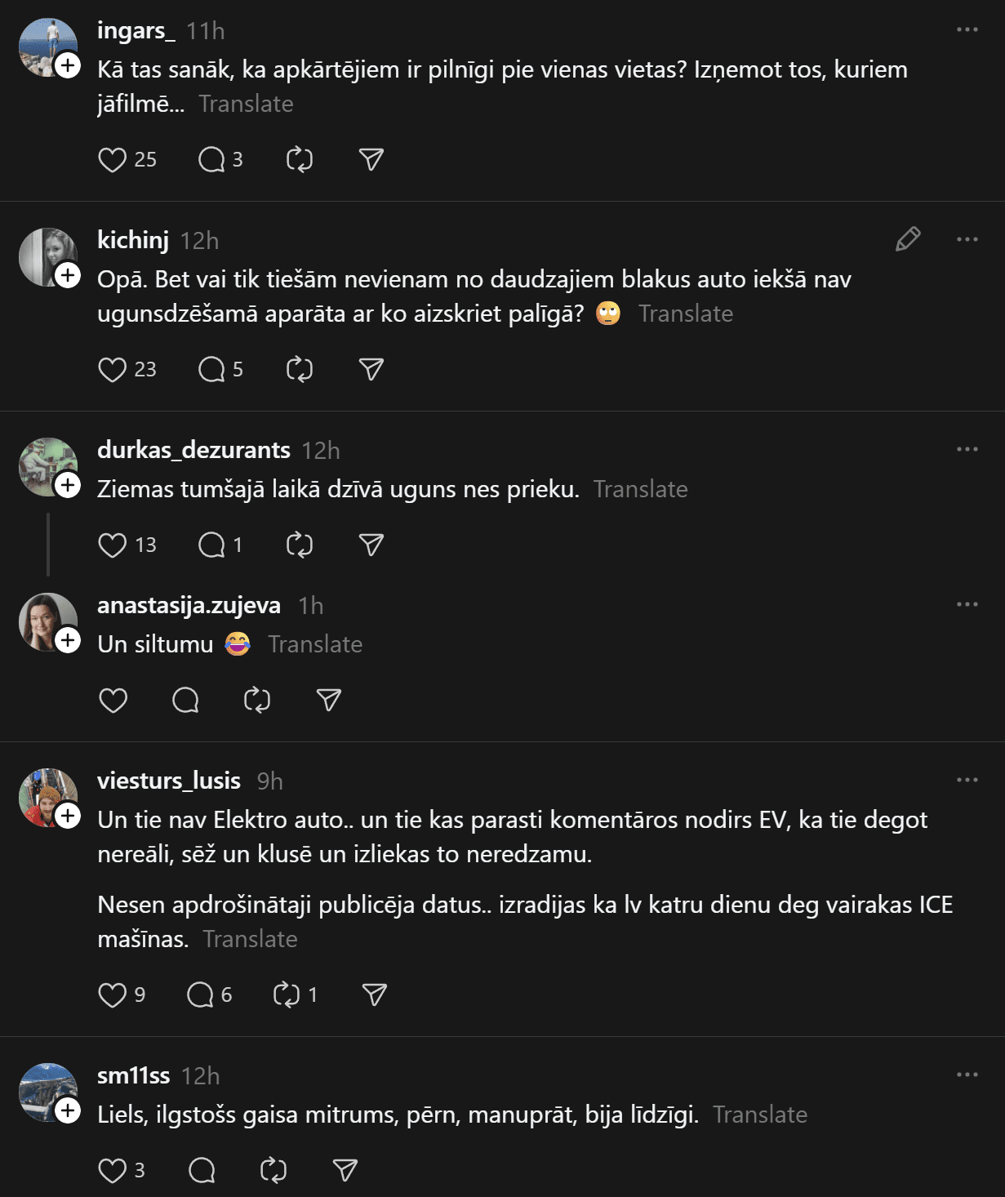This screenshot has height=1197, width=1005.
Task: Share the viesturs_lusis post
Action: pos(374,995)
